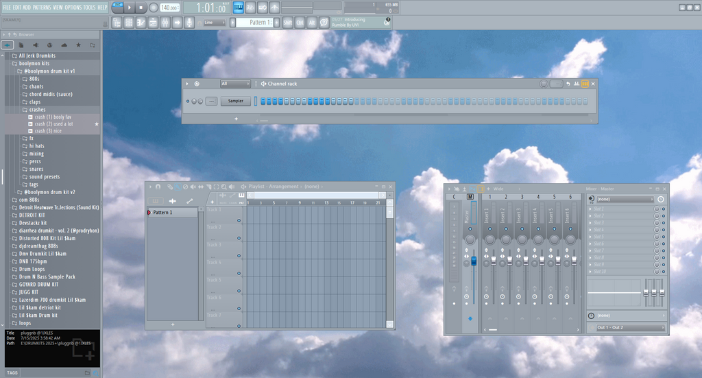This screenshot has width=702, height=378.
Task: Enable the metronome icon in top toolbar
Action: [274, 7]
